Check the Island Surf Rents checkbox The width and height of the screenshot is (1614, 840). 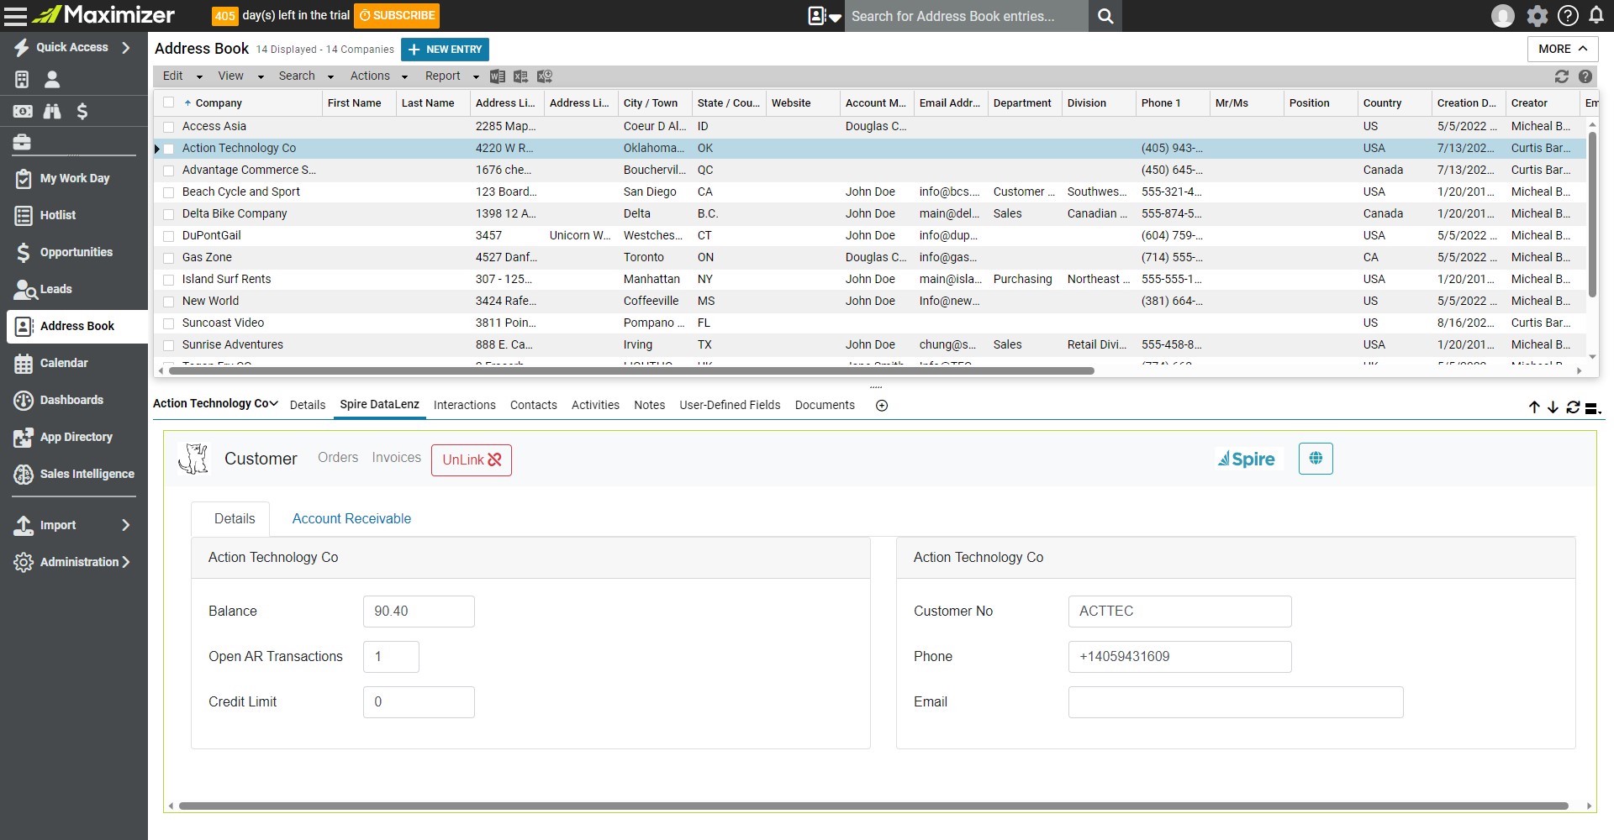169,280
